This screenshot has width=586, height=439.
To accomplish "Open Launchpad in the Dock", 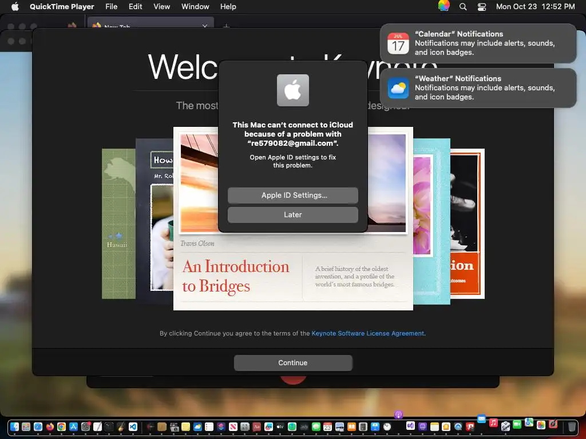I will [x=26, y=426].
